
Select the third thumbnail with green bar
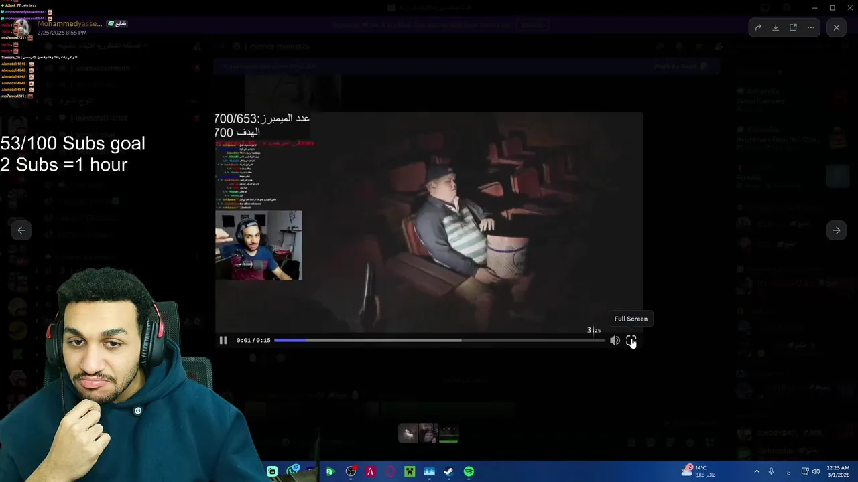448,433
